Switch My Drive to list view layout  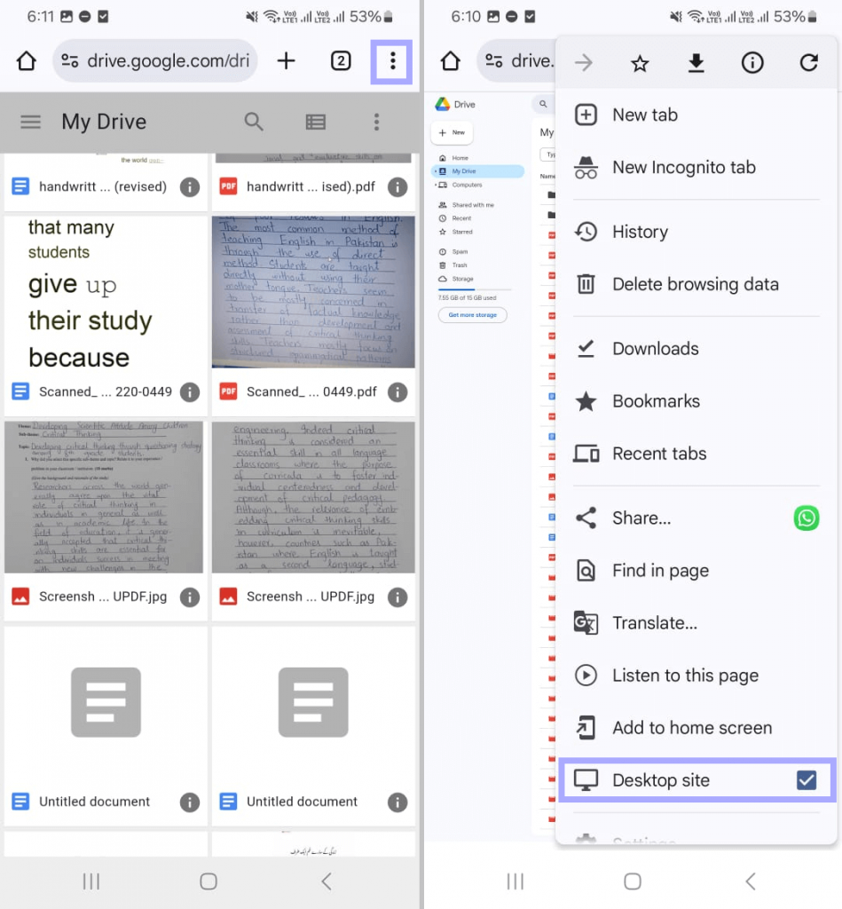point(315,122)
